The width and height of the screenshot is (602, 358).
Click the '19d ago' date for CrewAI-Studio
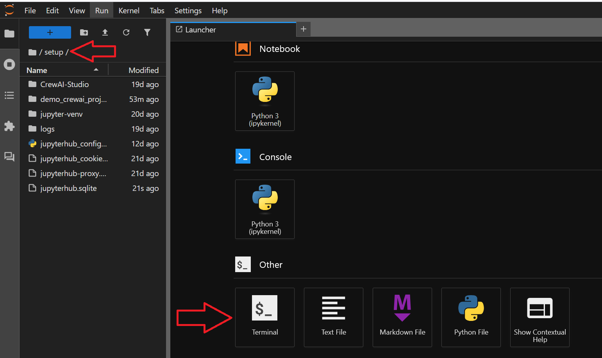coord(145,84)
